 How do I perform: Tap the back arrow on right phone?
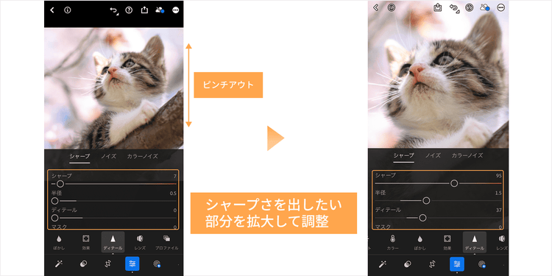[375, 7]
